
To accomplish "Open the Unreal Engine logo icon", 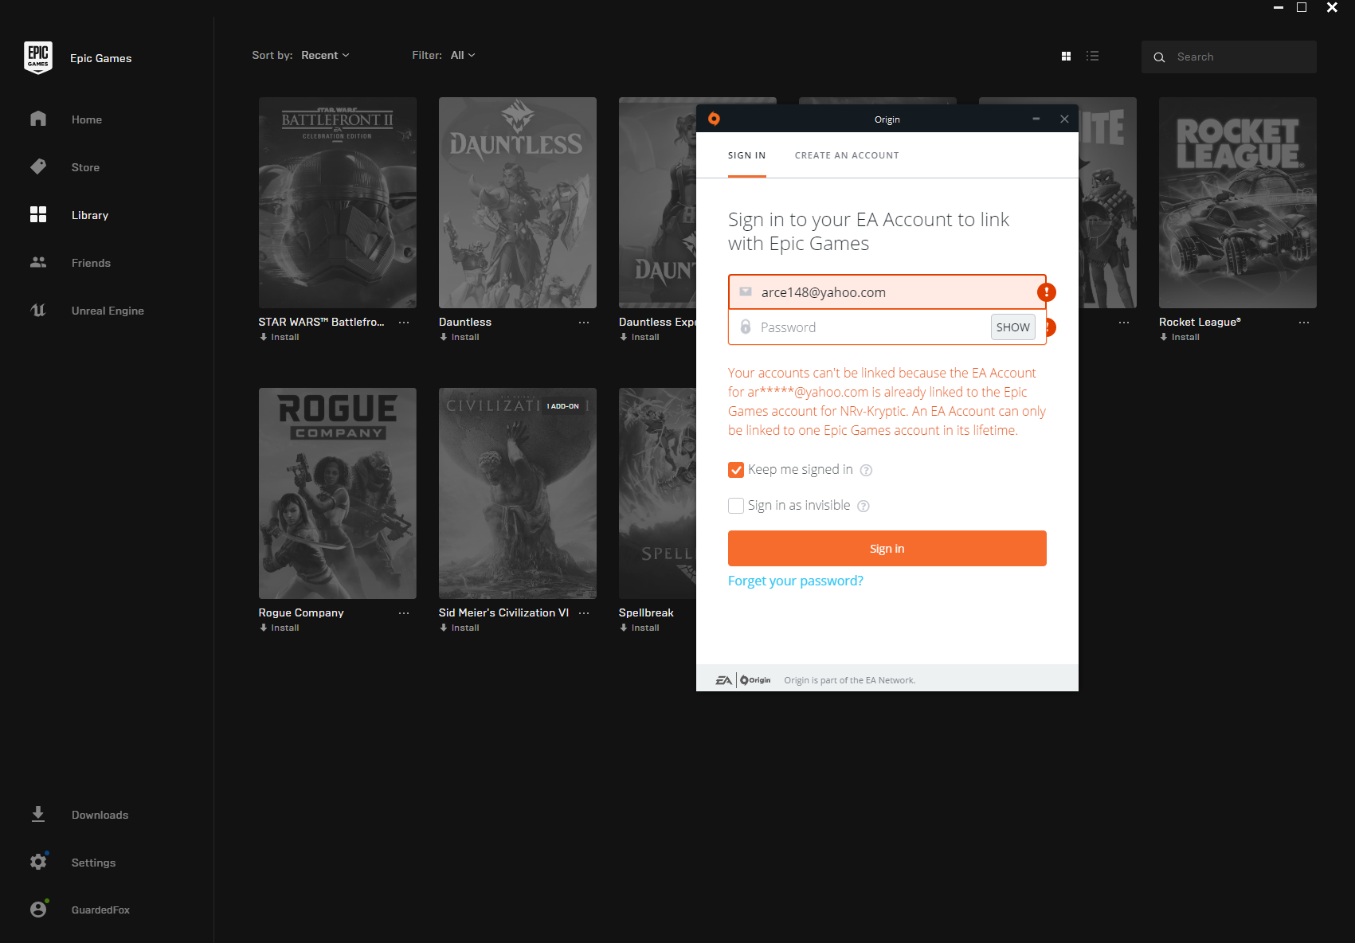I will click(38, 310).
